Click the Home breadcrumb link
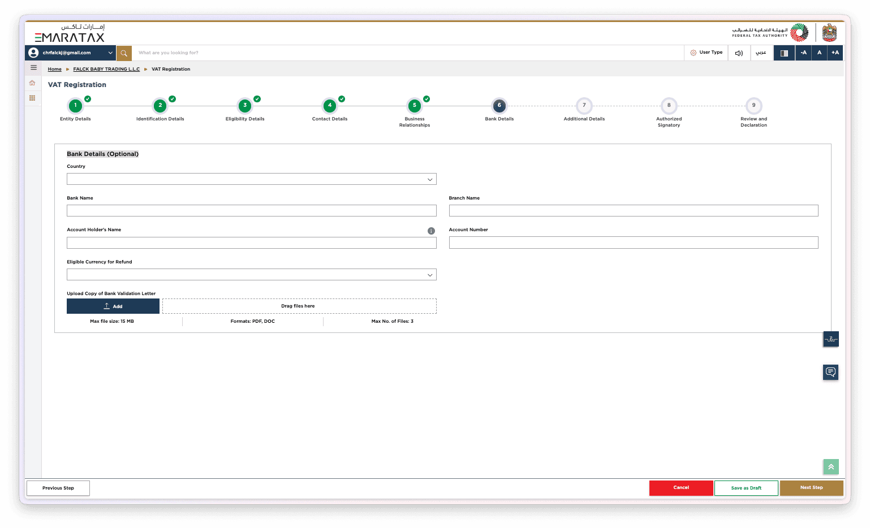Viewport: 870px width, 528px height. [x=54, y=69]
